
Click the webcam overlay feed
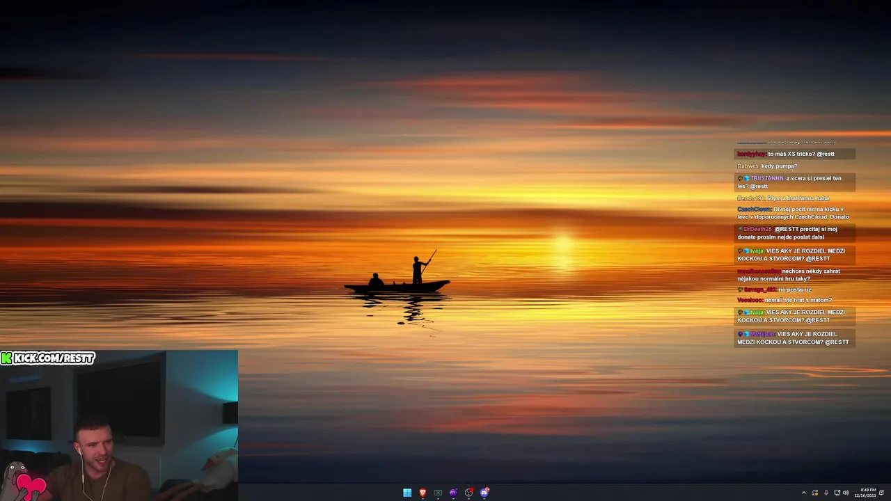tap(119, 426)
